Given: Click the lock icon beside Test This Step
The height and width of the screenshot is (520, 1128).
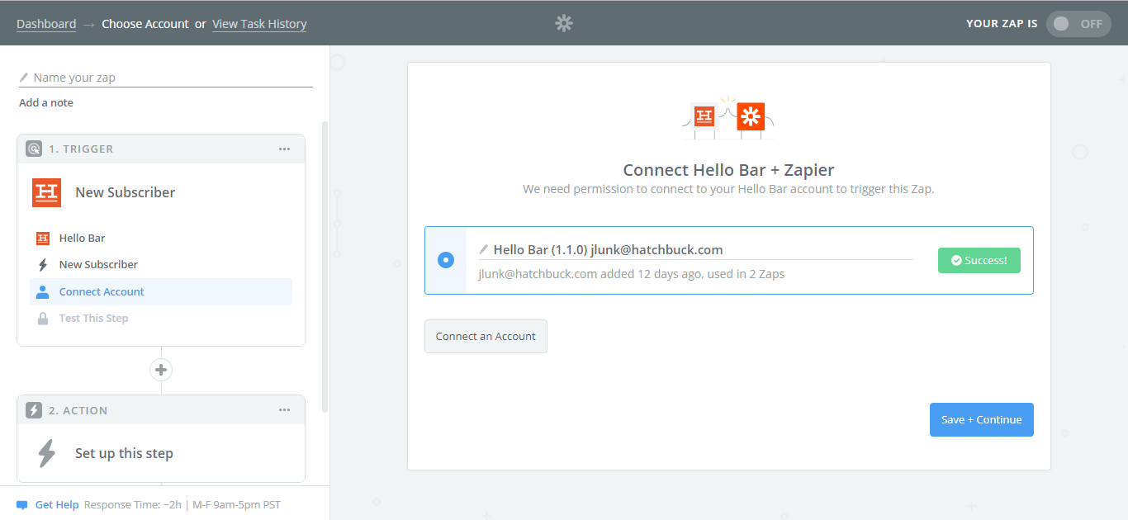Looking at the screenshot, I should pos(43,318).
